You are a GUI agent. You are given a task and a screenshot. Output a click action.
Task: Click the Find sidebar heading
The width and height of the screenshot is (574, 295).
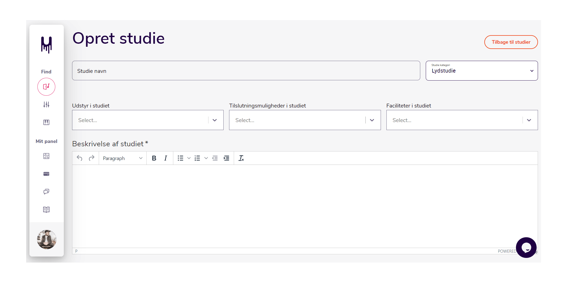point(46,72)
